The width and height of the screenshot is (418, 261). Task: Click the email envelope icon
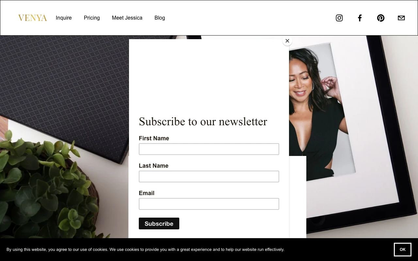click(401, 18)
